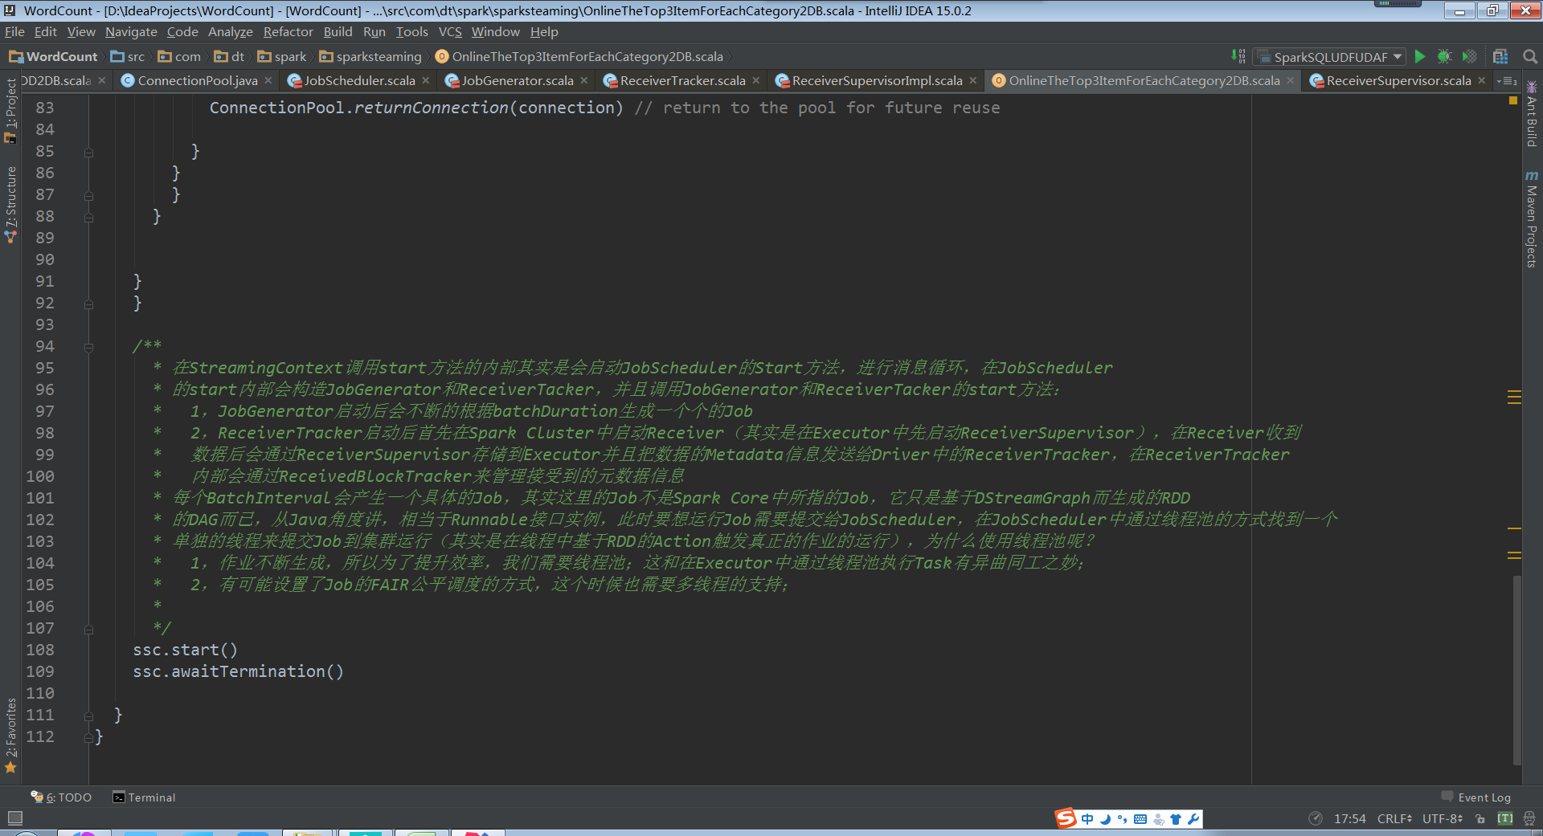Toggle Sogou punctuation mode
1543x836 pixels.
coord(1123,819)
